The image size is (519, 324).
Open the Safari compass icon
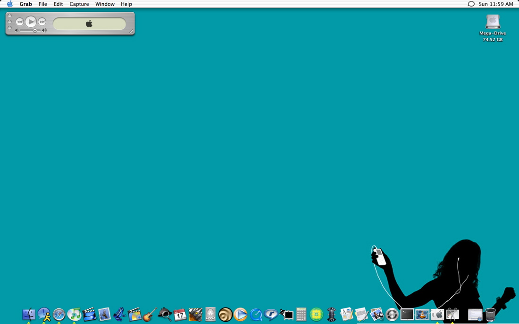(x=59, y=315)
